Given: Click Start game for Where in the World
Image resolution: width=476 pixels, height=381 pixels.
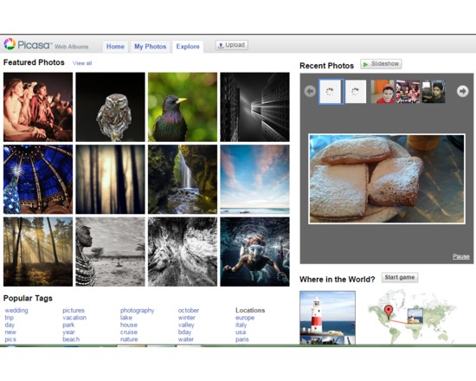Looking at the screenshot, I should [400, 277].
